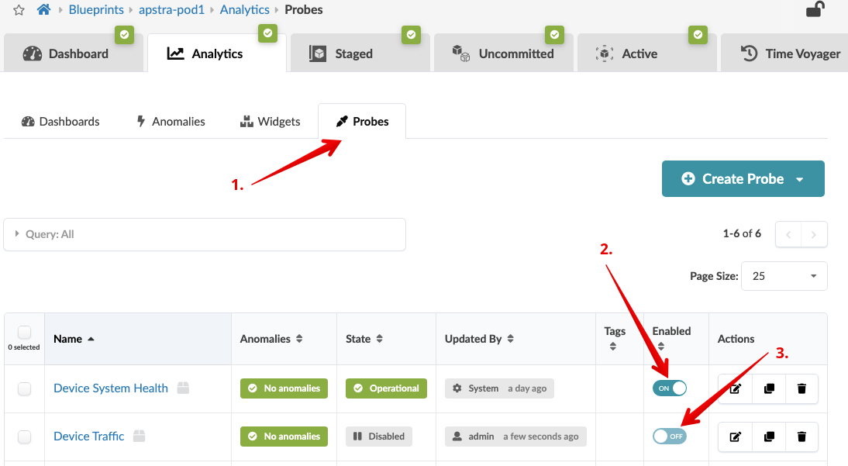Edit the Device Traffic probe

coord(736,437)
